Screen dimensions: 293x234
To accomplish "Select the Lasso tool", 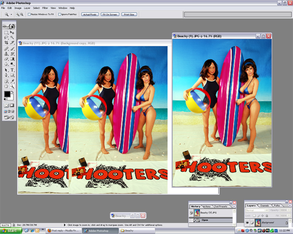I will point(6,38).
